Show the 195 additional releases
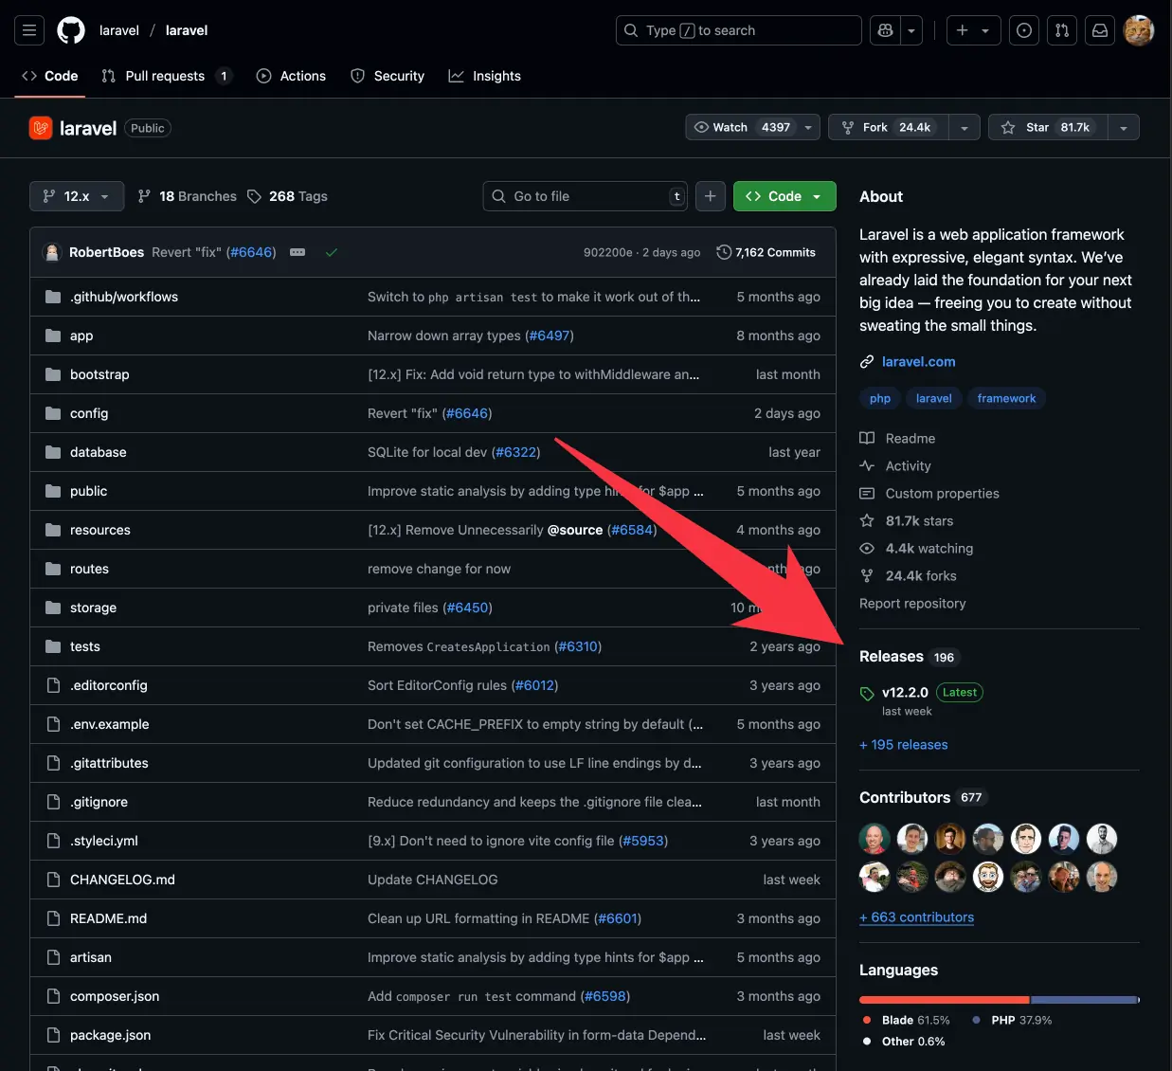 pos(903,744)
